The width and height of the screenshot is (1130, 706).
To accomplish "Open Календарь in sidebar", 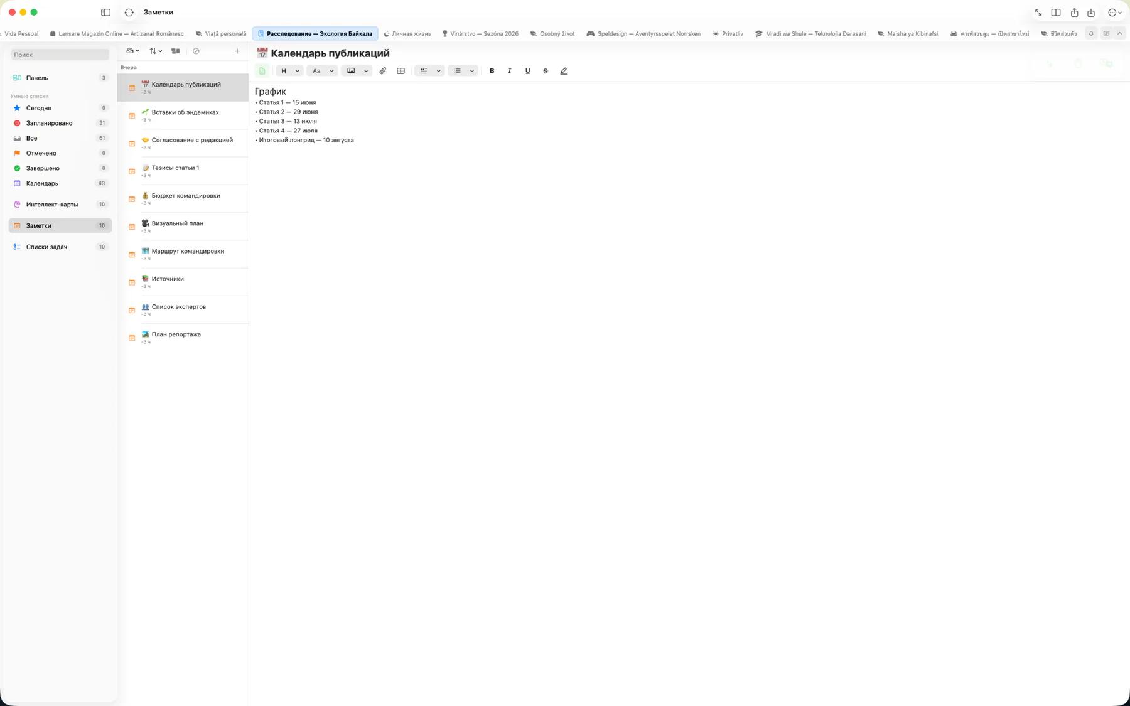I will click(x=60, y=183).
